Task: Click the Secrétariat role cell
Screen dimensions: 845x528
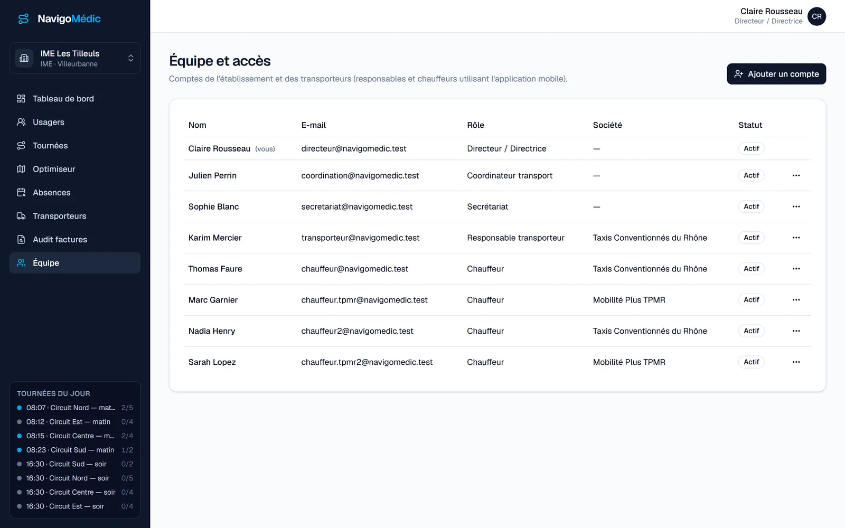Action: pos(487,206)
